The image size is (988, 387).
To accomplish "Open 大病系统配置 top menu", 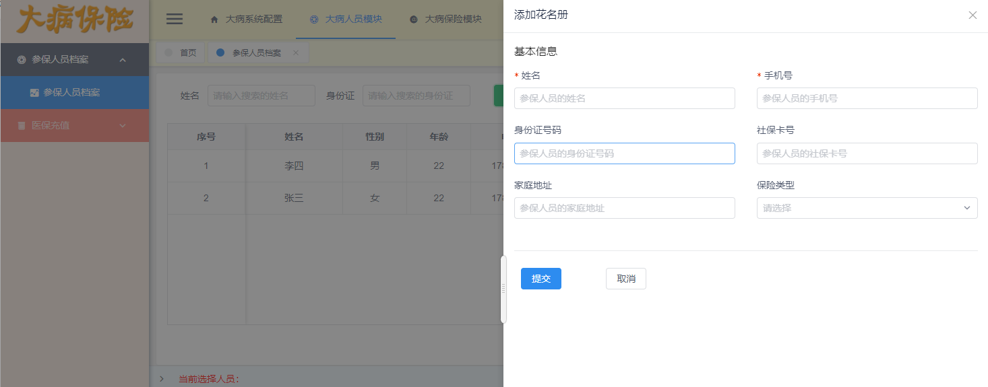I will point(247,20).
